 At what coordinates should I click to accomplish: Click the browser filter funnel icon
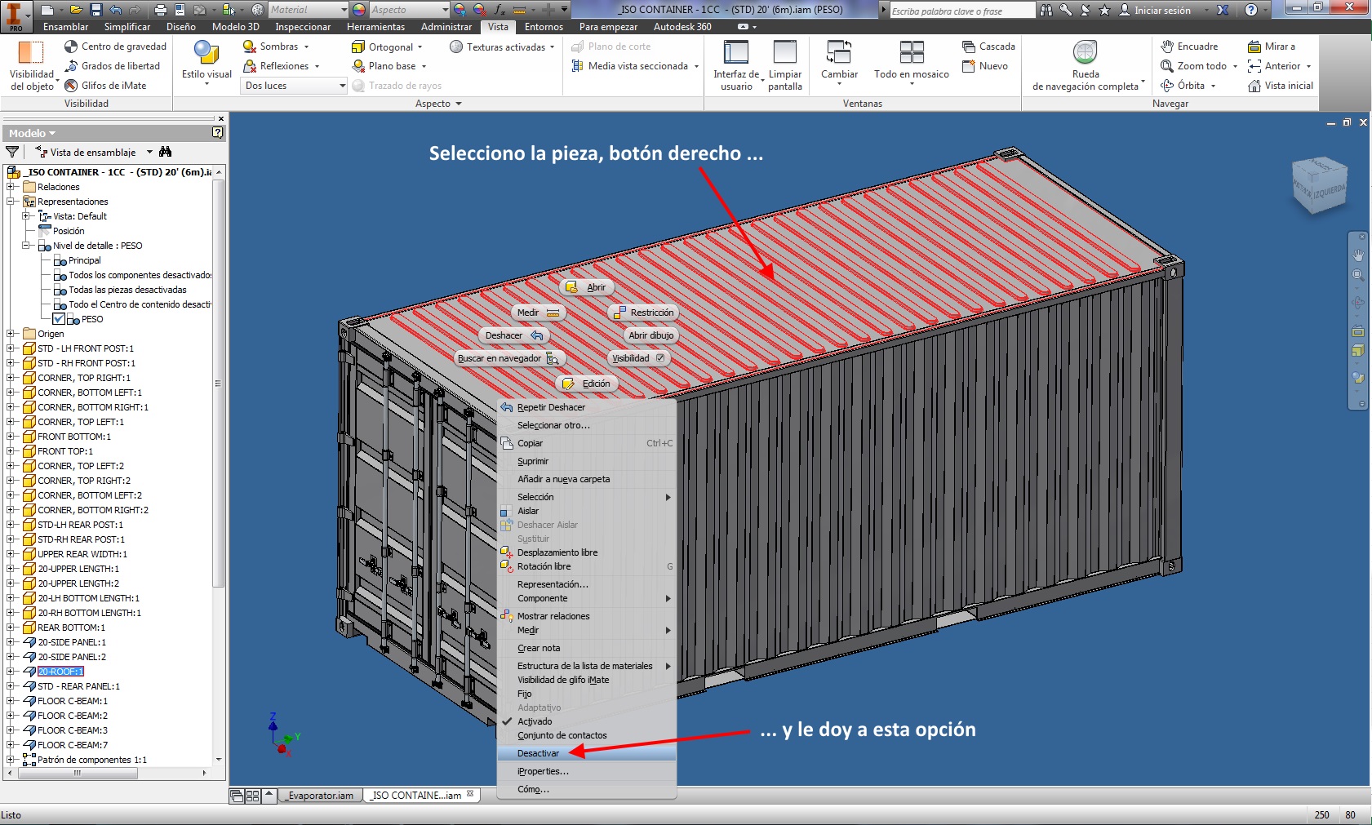click(x=12, y=152)
